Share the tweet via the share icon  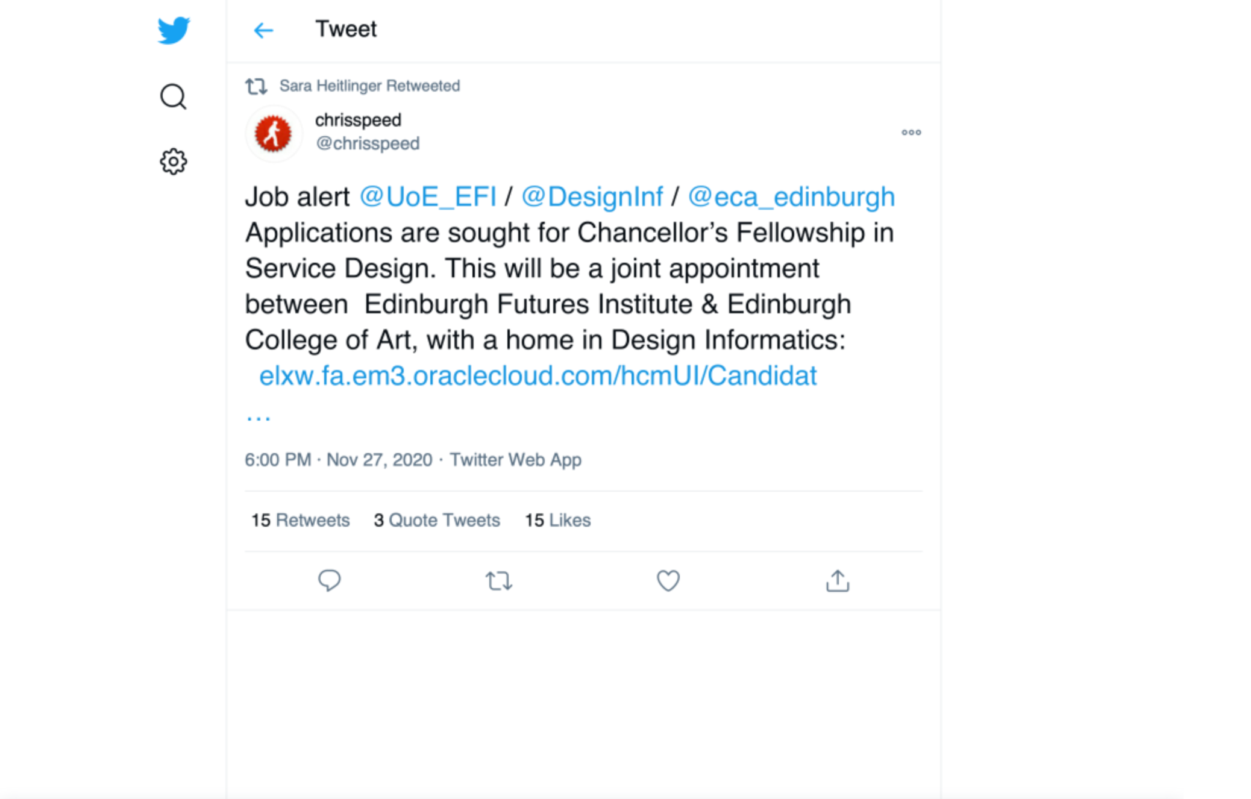pos(837,580)
